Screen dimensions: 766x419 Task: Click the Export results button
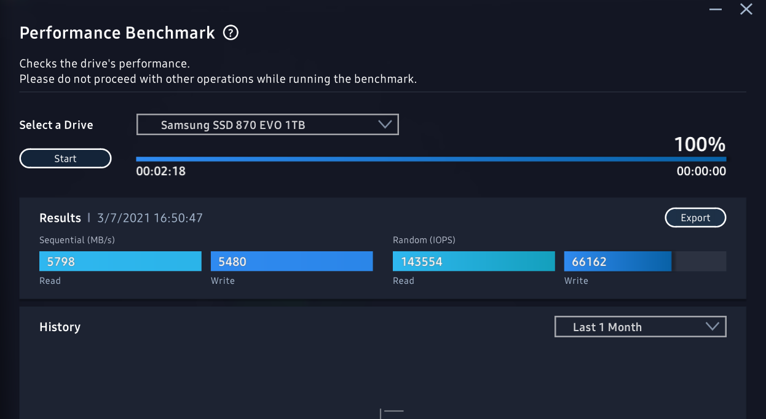point(695,218)
